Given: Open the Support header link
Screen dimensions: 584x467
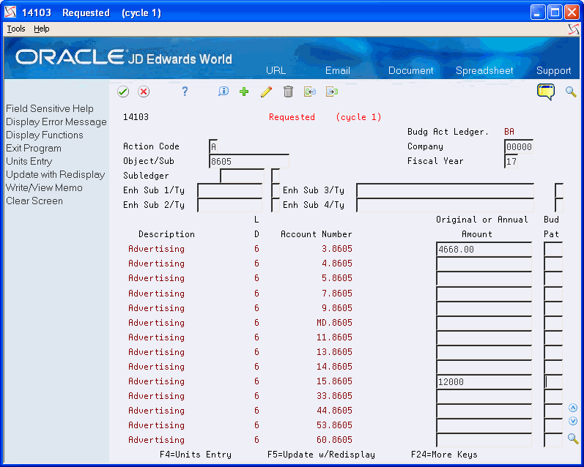Looking at the screenshot, I should 553,70.
